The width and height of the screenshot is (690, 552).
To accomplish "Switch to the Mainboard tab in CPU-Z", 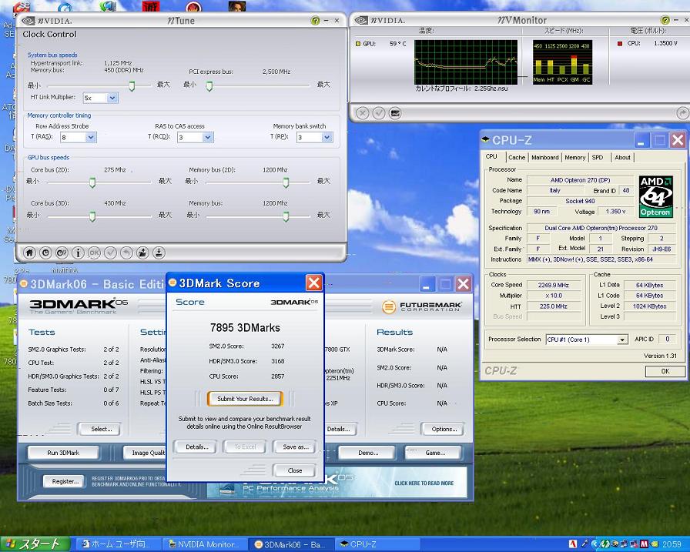I will [x=544, y=158].
